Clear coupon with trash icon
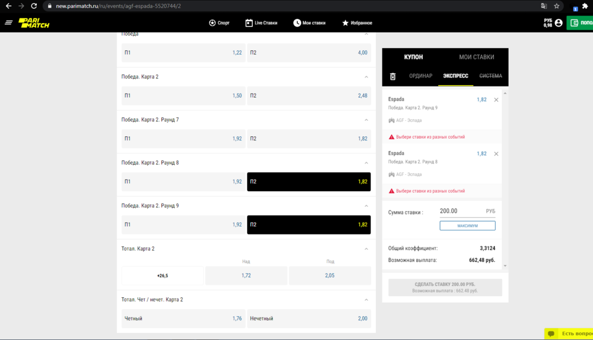 tap(393, 76)
